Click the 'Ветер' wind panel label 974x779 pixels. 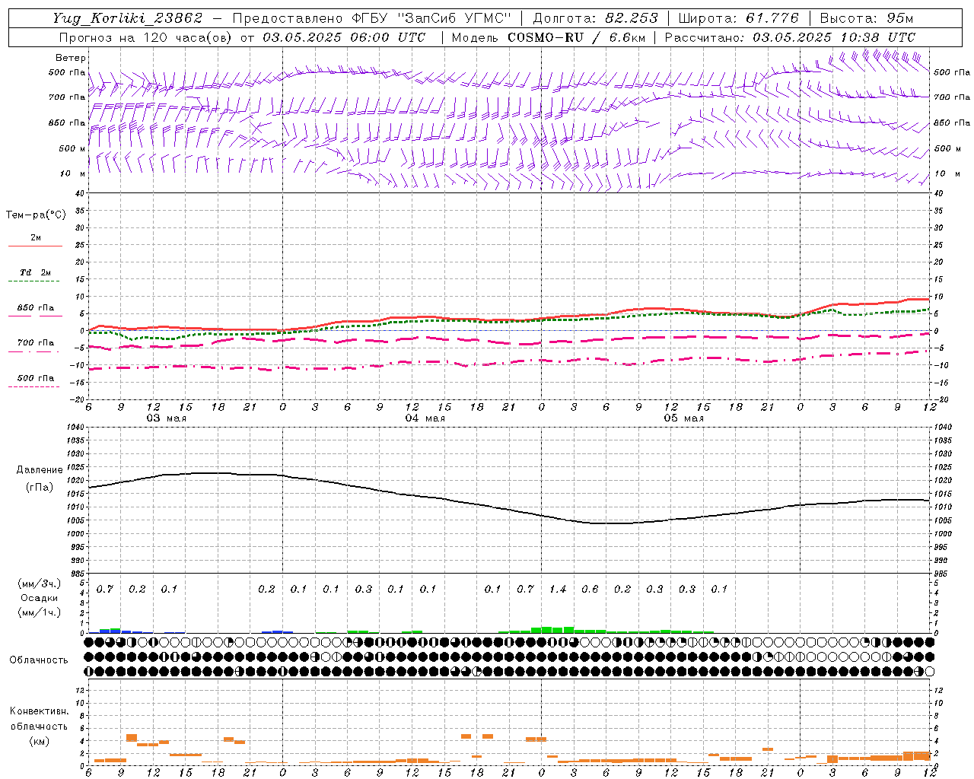point(71,58)
